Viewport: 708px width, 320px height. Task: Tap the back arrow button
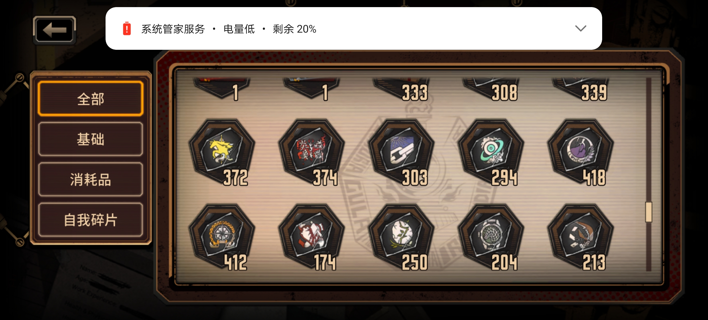pyautogui.click(x=54, y=30)
